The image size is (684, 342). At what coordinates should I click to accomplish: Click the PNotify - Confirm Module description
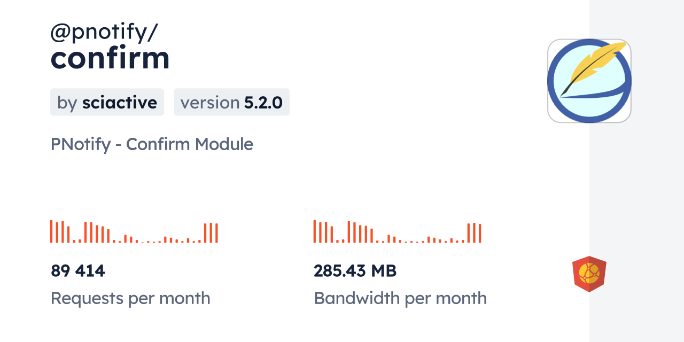152,144
